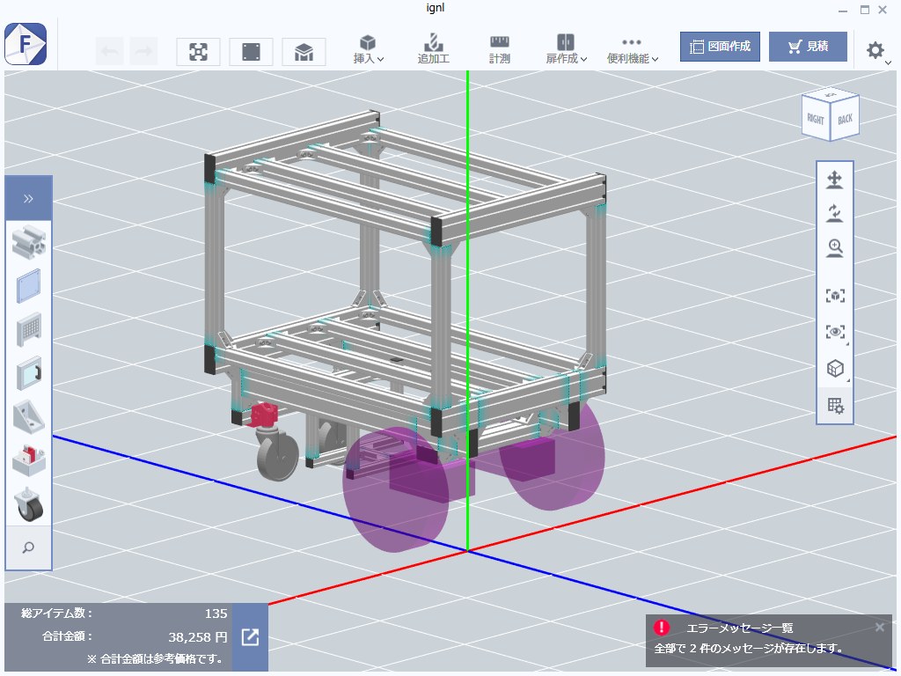Click the 見積 quotation button

coord(808,47)
